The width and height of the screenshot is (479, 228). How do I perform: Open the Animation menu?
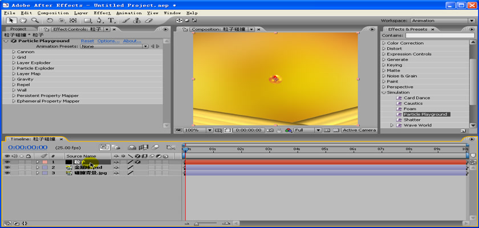(129, 13)
